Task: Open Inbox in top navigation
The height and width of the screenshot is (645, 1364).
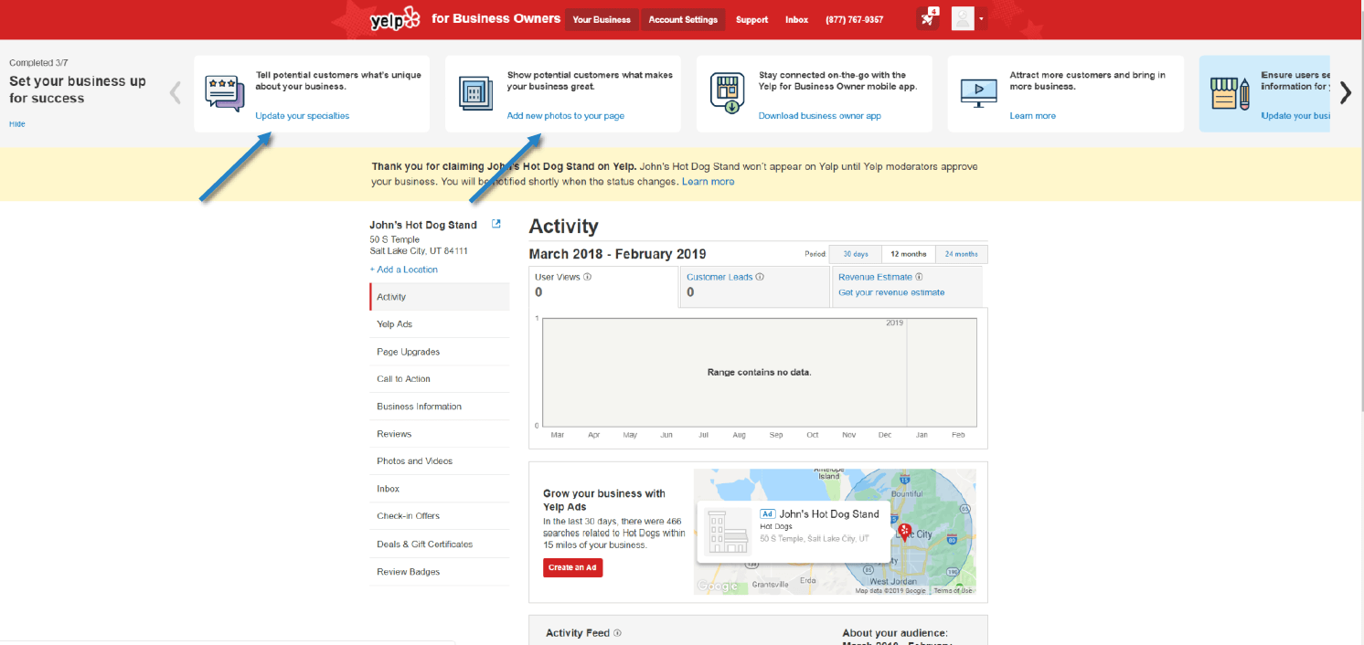Action: 796,19
